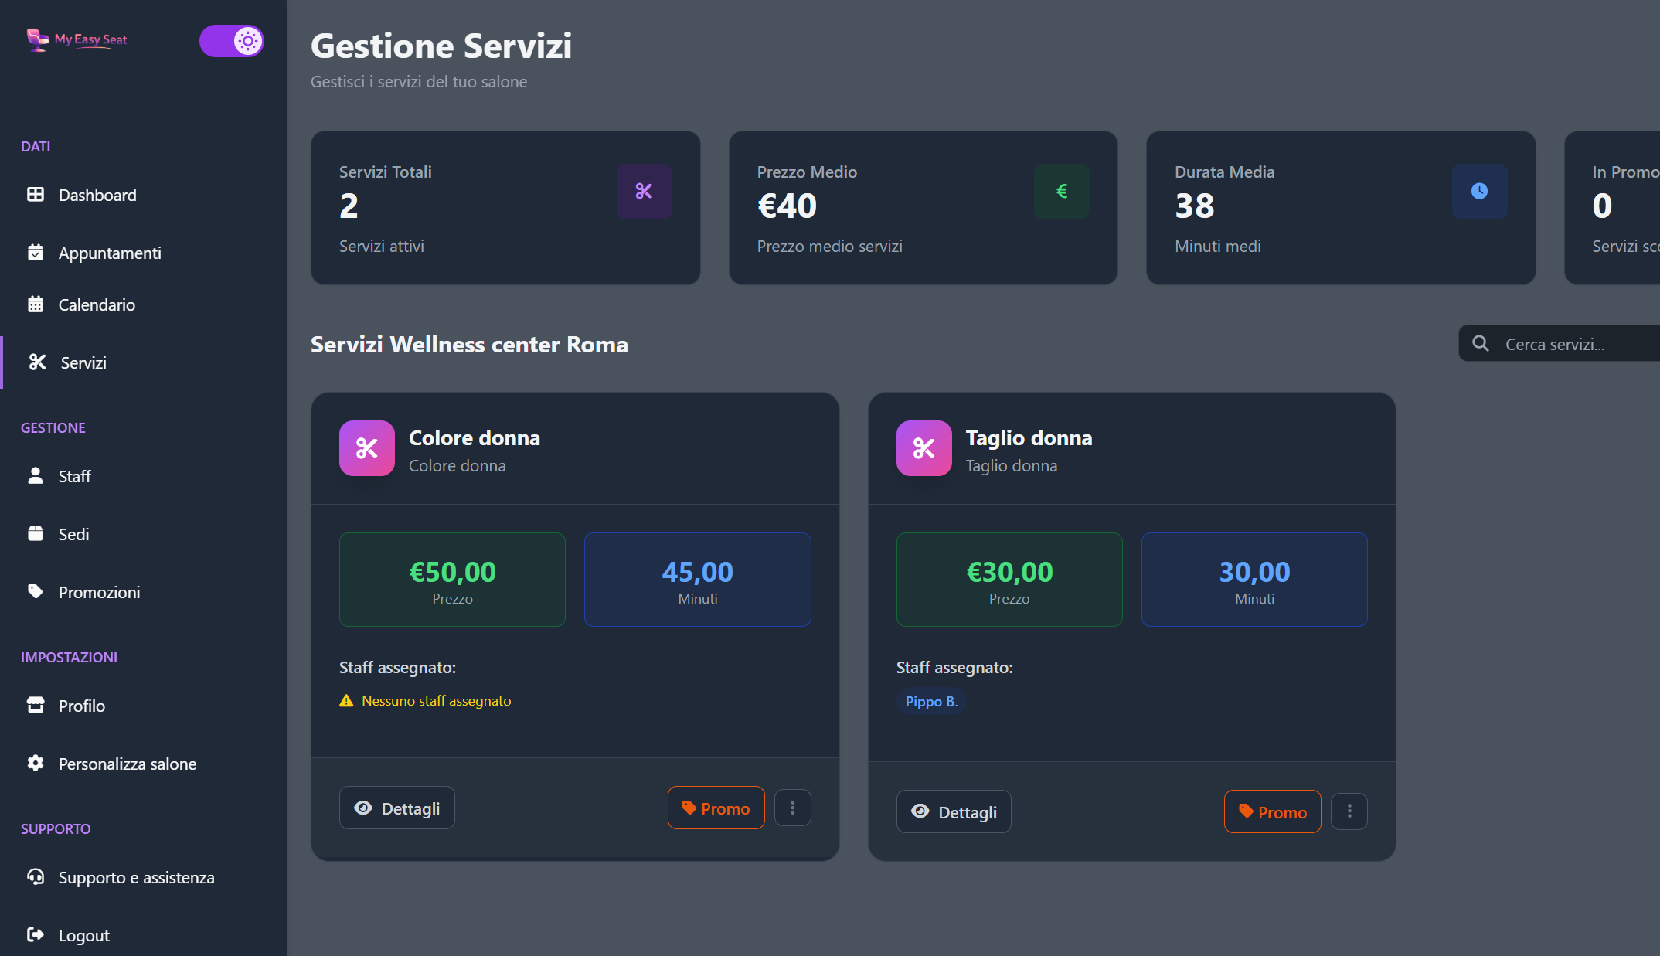
Task: Open more options menu for Taglio donna
Action: pos(1349,812)
